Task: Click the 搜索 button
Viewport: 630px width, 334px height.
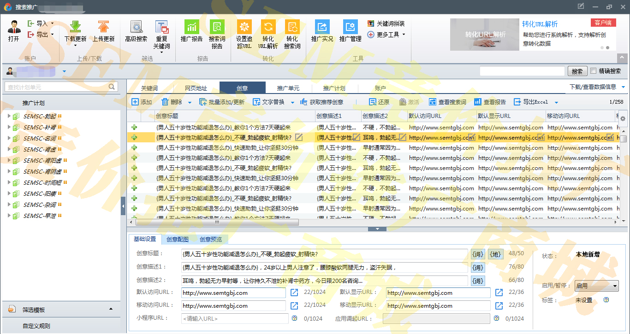Action: [577, 71]
